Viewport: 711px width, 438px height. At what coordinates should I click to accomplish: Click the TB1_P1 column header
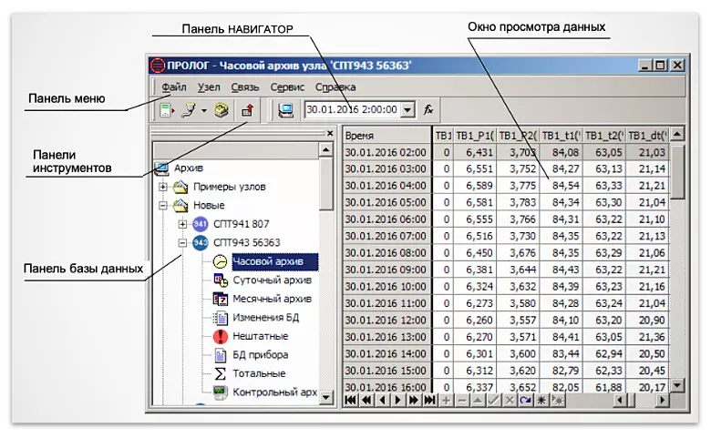[x=475, y=135]
